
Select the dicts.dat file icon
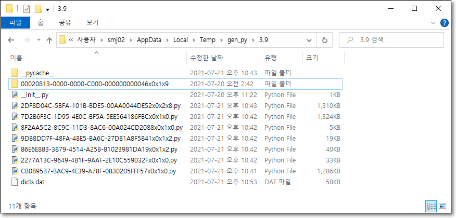(x=15, y=182)
